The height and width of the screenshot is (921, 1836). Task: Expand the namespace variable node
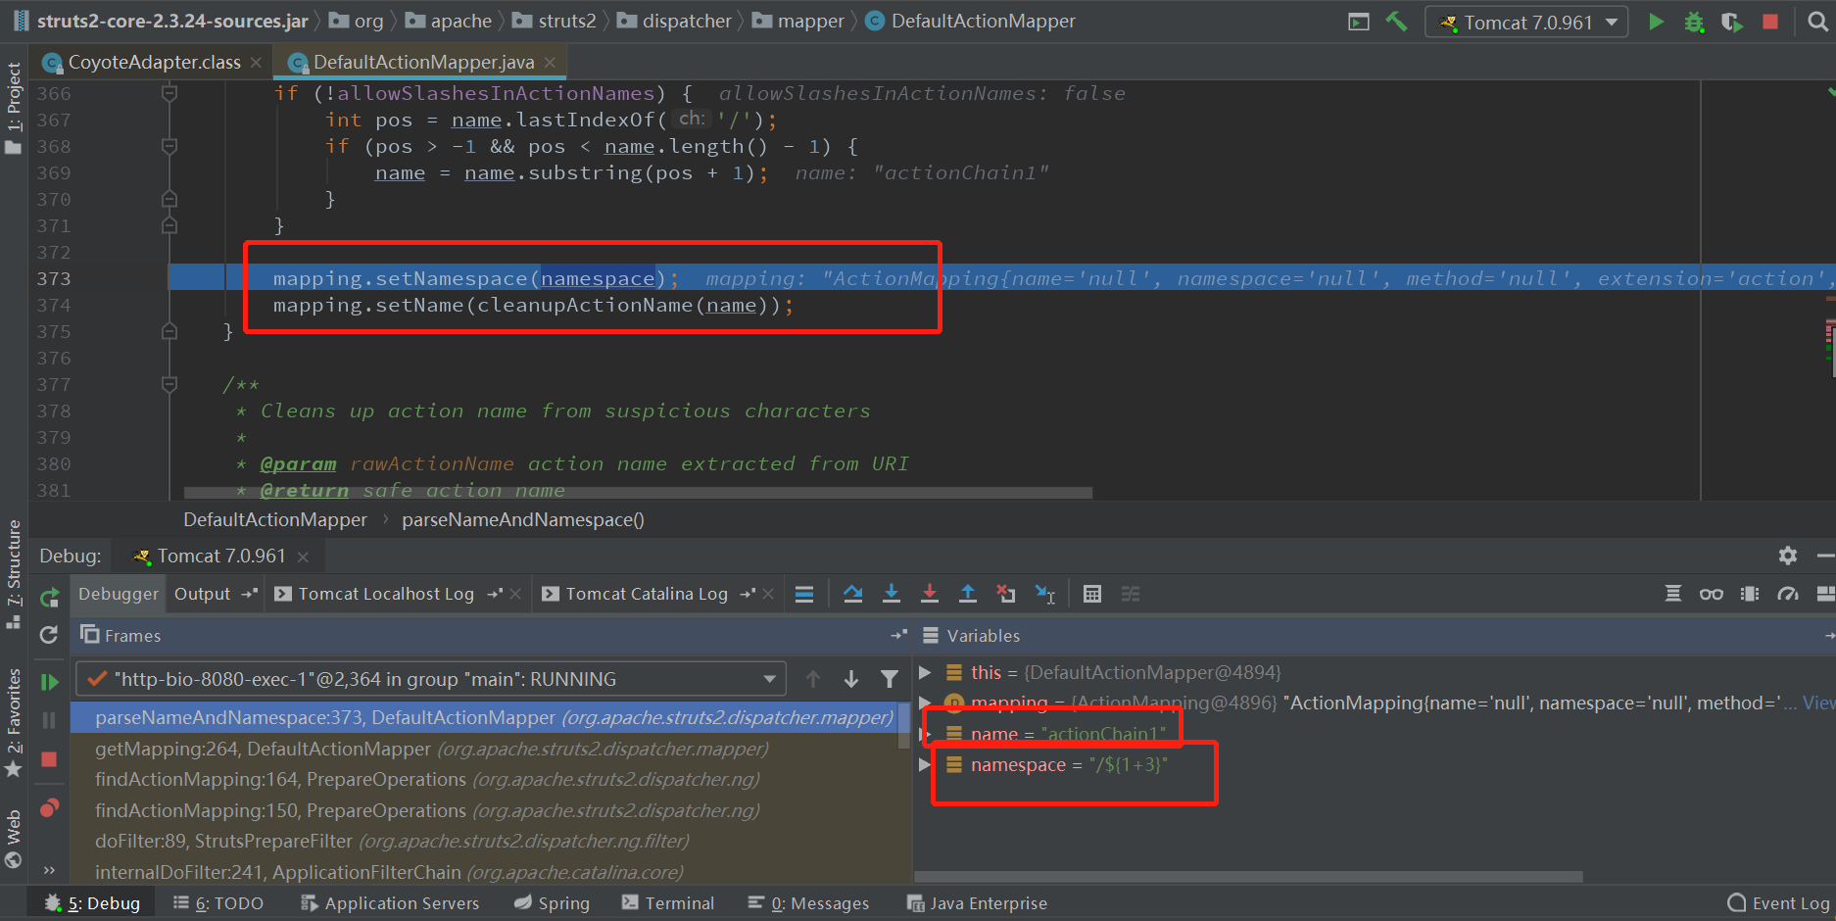[x=924, y=764]
